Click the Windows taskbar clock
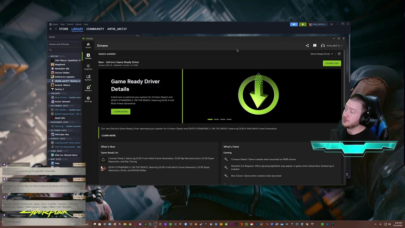Screen dimensions: 405x228 398,224
